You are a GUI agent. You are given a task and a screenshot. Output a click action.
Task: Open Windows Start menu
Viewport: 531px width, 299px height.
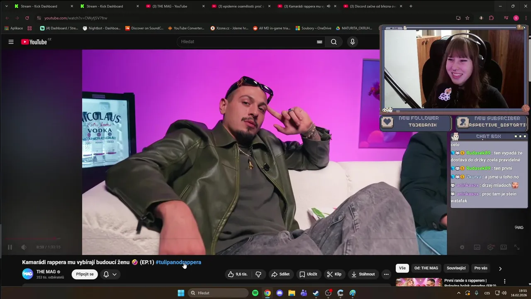[x=181, y=293]
